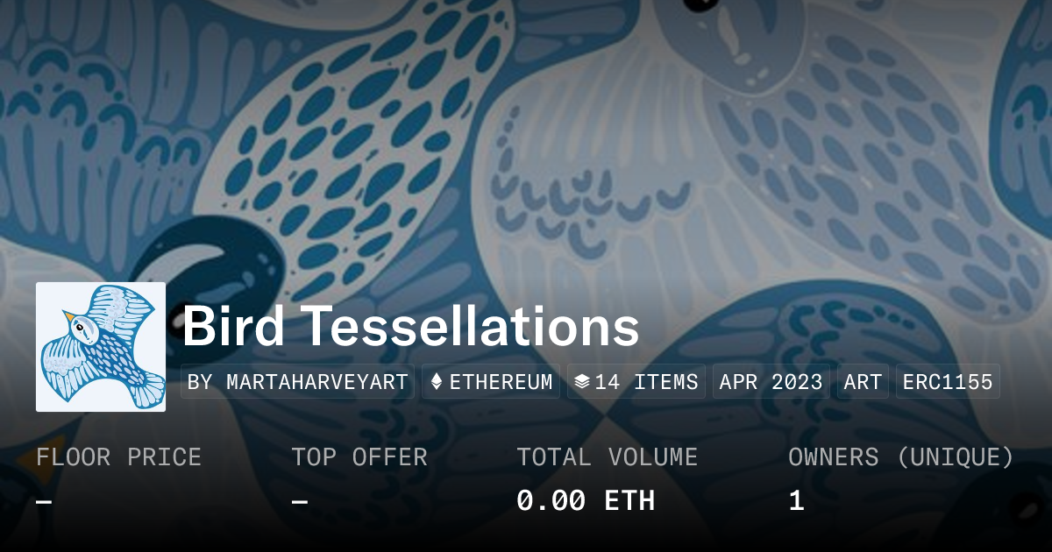Click the owners count value 1
The width and height of the screenshot is (1052, 552).
click(x=796, y=501)
